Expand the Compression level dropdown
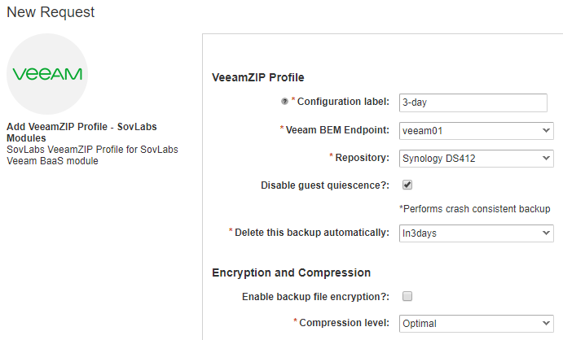This screenshot has width=563, height=340. click(x=476, y=323)
